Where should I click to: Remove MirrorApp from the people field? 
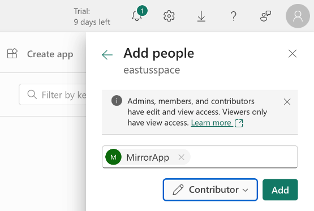point(181,157)
